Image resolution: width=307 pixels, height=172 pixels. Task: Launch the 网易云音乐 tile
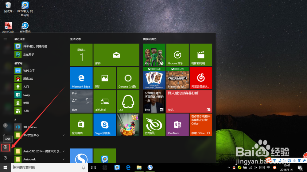[x=201, y=78]
